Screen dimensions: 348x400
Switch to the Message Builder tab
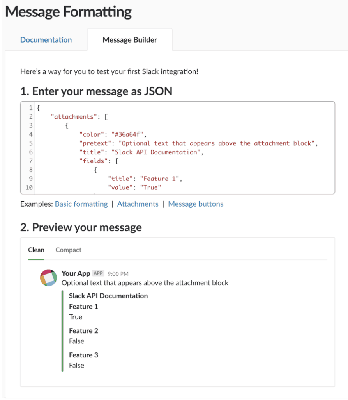pyautogui.click(x=129, y=39)
